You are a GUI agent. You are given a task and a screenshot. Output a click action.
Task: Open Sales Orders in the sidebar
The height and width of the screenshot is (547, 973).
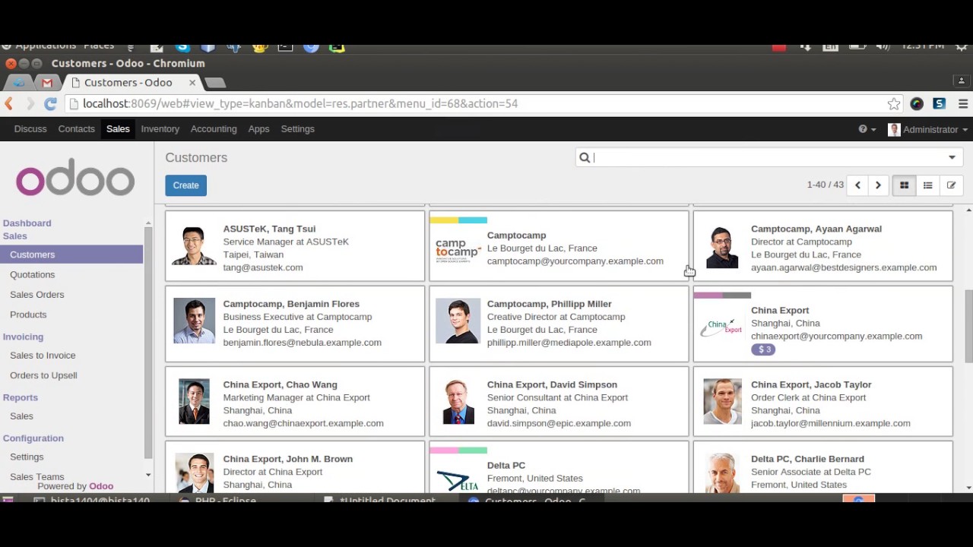tap(37, 295)
